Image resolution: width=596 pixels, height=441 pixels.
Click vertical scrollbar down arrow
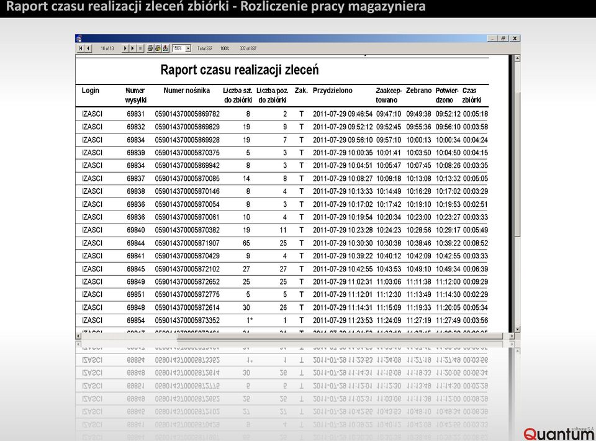(517, 329)
